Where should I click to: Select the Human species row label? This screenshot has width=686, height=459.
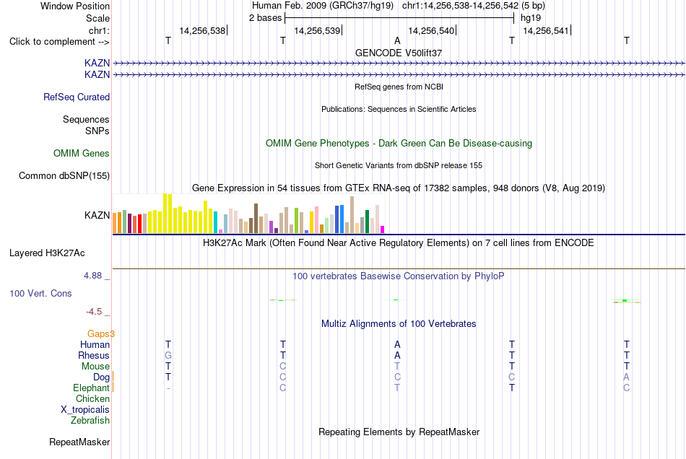click(95, 345)
